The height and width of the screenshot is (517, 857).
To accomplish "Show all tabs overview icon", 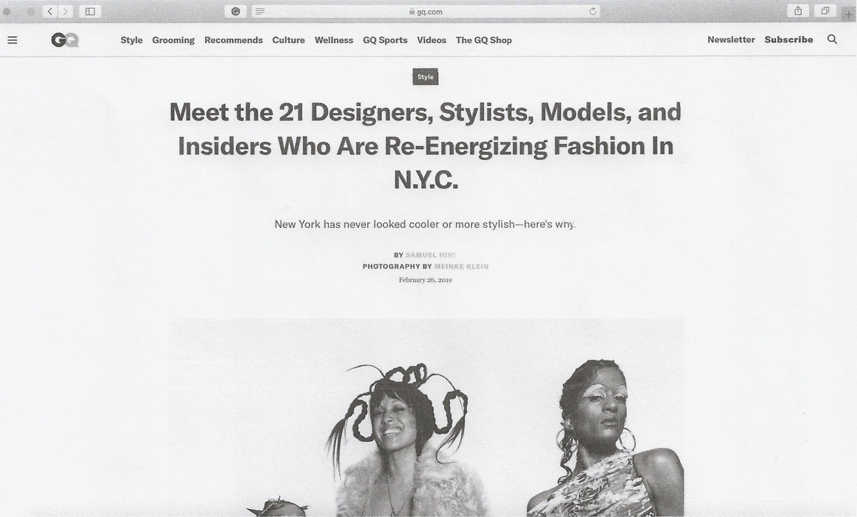I will (x=825, y=11).
